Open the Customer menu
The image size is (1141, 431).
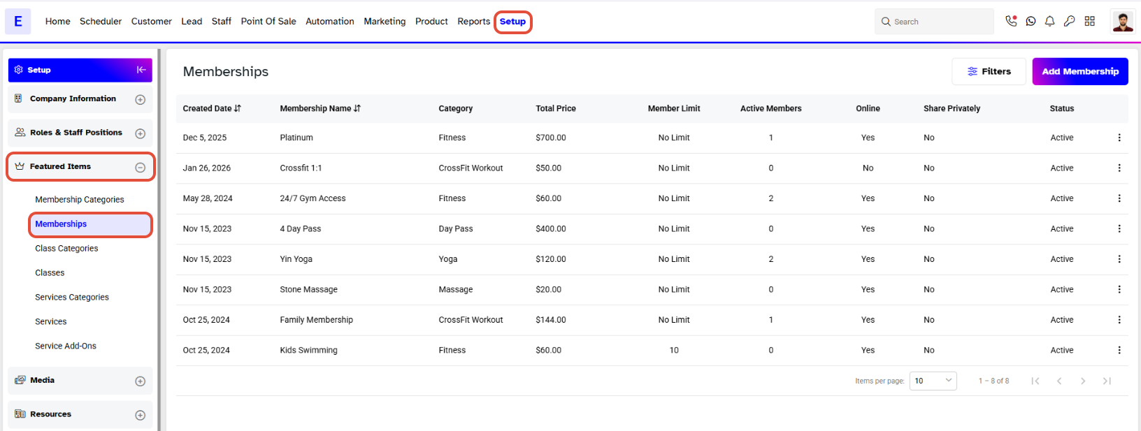[x=152, y=22]
